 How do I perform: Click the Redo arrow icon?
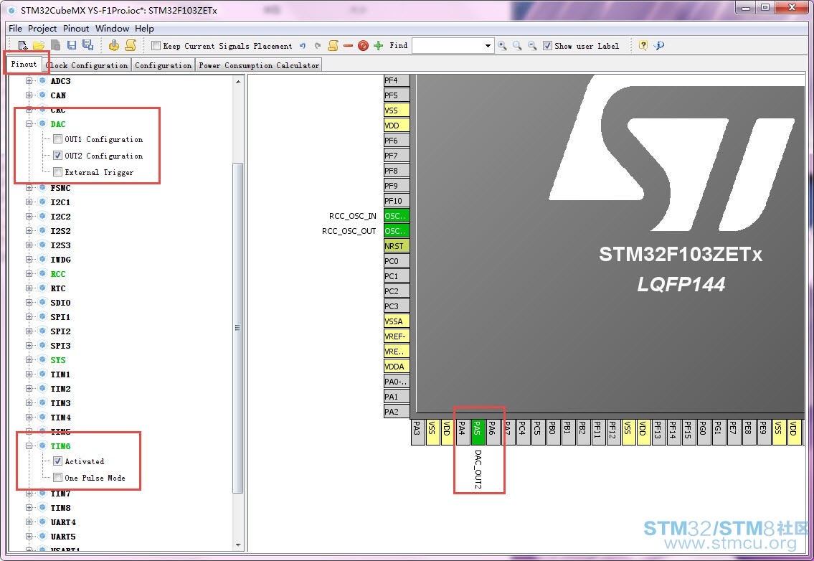click(318, 46)
